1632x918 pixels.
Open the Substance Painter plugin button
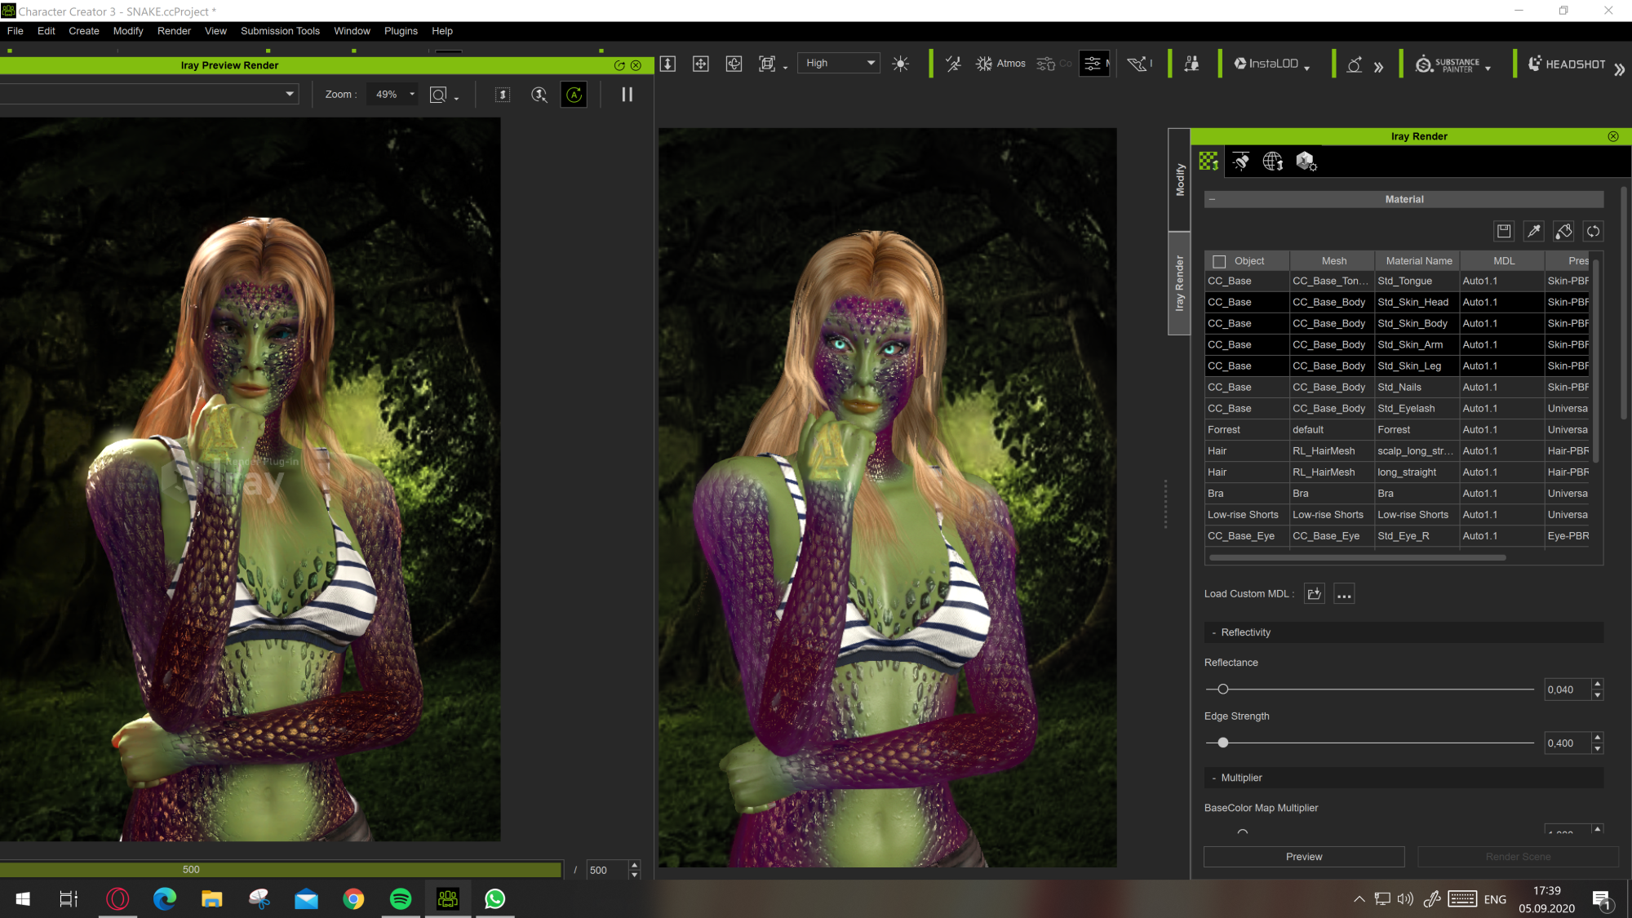1448,64
